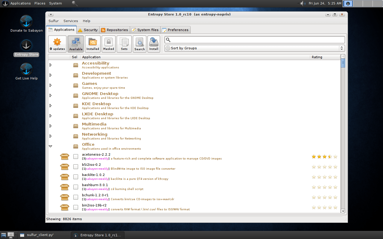Switch to the System files tab
This screenshot has height=239, width=383.
(145, 30)
